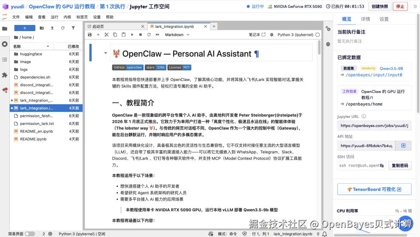This screenshot has width=420, height=237.
Task: Click the new launcher plus button
Action: pyautogui.click(x=24, y=28)
